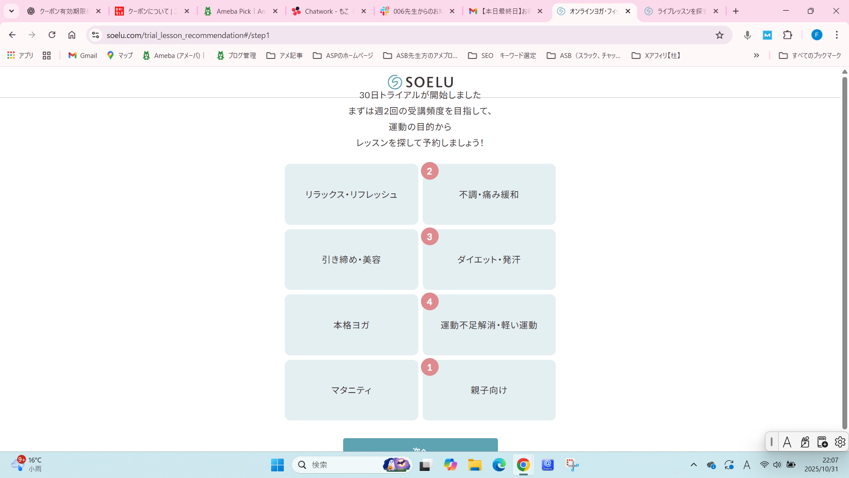Screen dimensions: 849x478
Task: Open the site information icon in the address bar
Action: pyautogui.click(x=95, y=35)
